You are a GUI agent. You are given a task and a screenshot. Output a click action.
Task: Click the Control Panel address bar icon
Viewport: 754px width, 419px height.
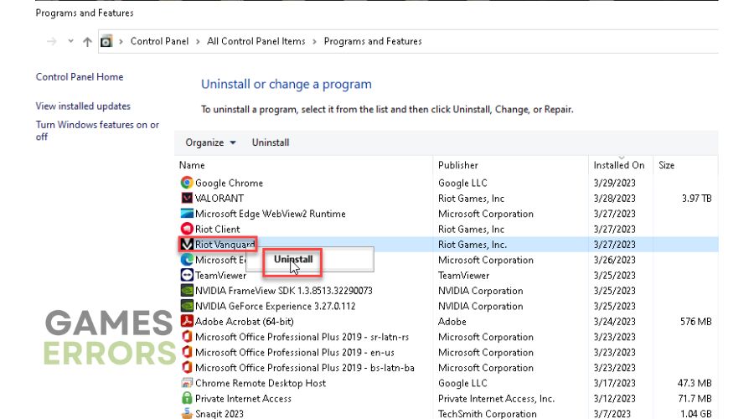[x=106, y=41]
